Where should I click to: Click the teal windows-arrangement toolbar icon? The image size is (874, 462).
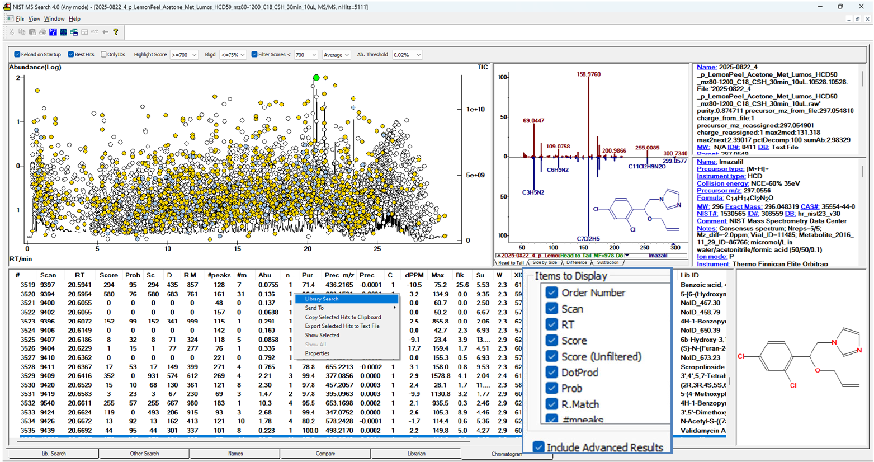pos(74,32)
